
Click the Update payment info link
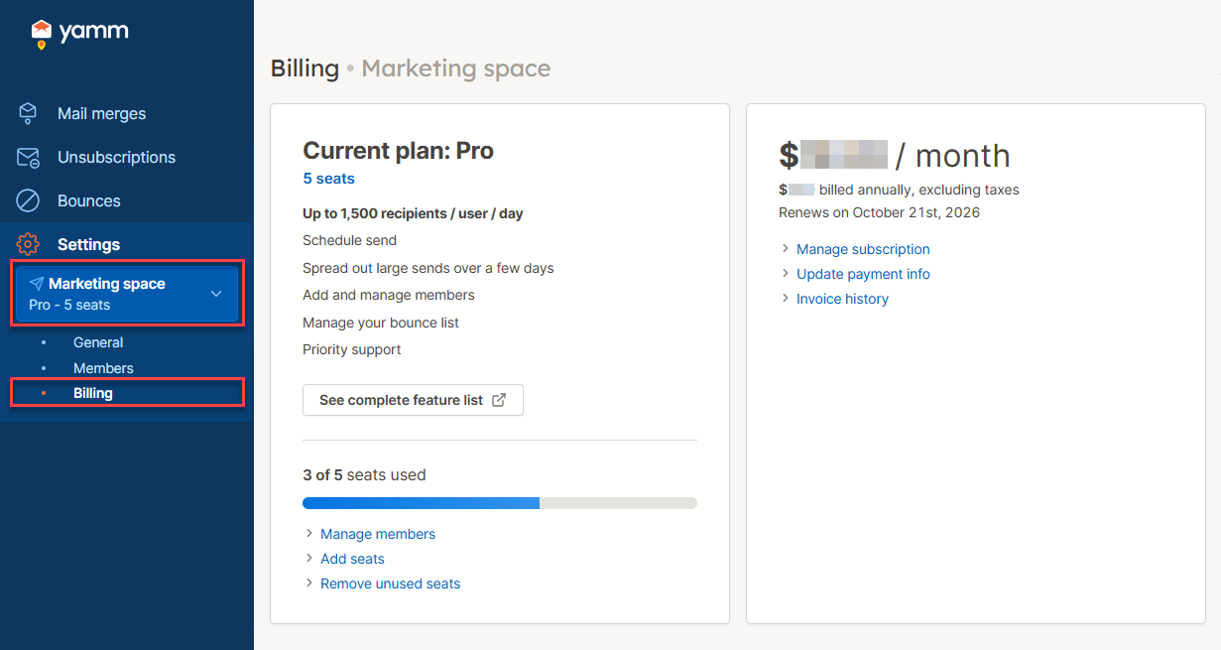(x=863, y=274)
